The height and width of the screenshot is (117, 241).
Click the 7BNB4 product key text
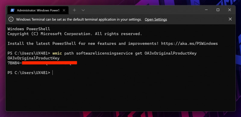[x=14, y=63]
